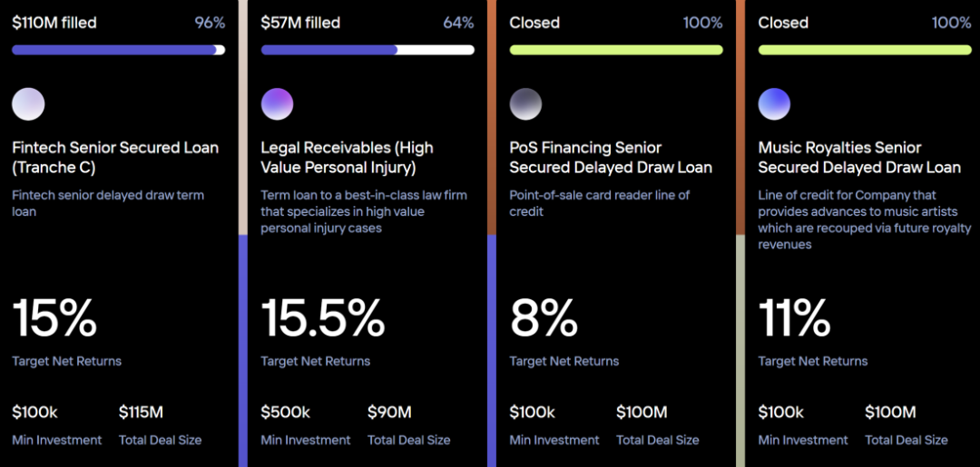980x467 pixels.
Task: Open Legal Receivables (High Value Personal Injury) title
Action: (x=347, y=157)
